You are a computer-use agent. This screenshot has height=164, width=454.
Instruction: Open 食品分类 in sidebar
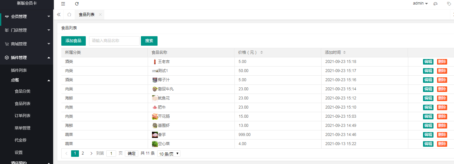[23, 91]
